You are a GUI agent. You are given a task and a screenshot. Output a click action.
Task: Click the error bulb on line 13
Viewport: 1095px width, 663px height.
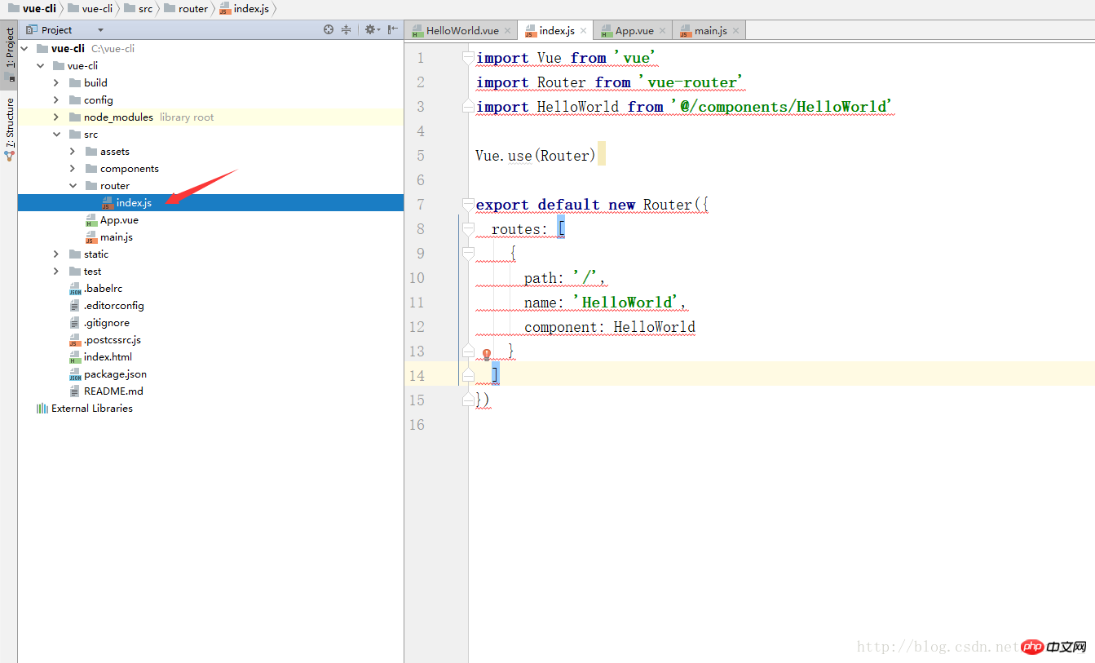tap(487, 354)
